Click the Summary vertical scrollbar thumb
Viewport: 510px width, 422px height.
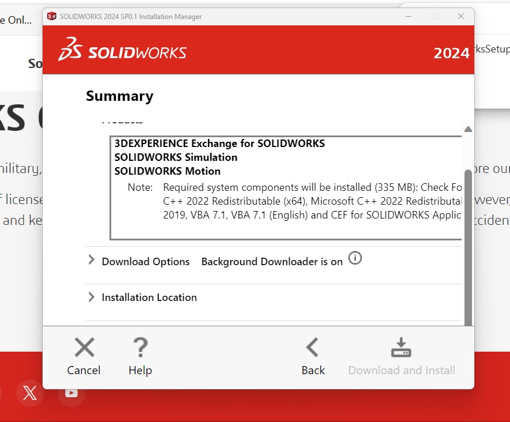[468, 247]
